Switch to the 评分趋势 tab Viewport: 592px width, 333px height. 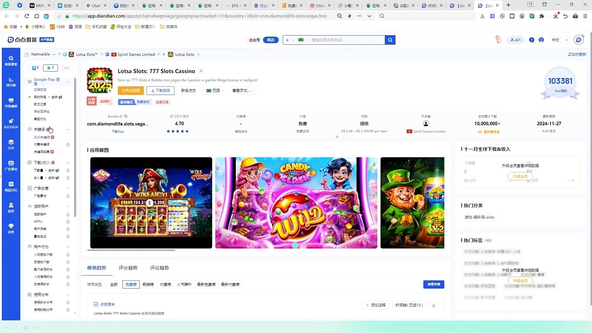pos(128,268)
